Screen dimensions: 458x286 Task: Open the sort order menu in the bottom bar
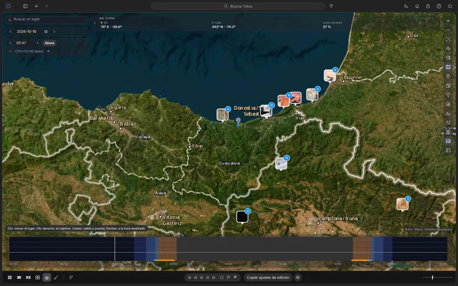(x=71, y=277)
